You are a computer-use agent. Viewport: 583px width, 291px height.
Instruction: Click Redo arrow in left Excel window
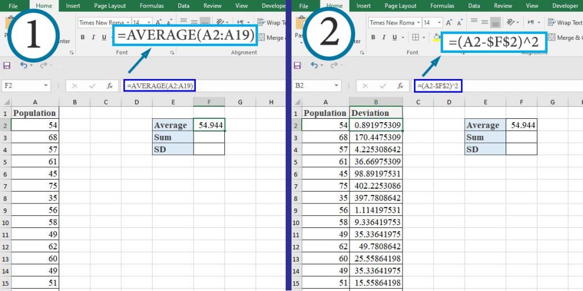click(x=43, y=65)
